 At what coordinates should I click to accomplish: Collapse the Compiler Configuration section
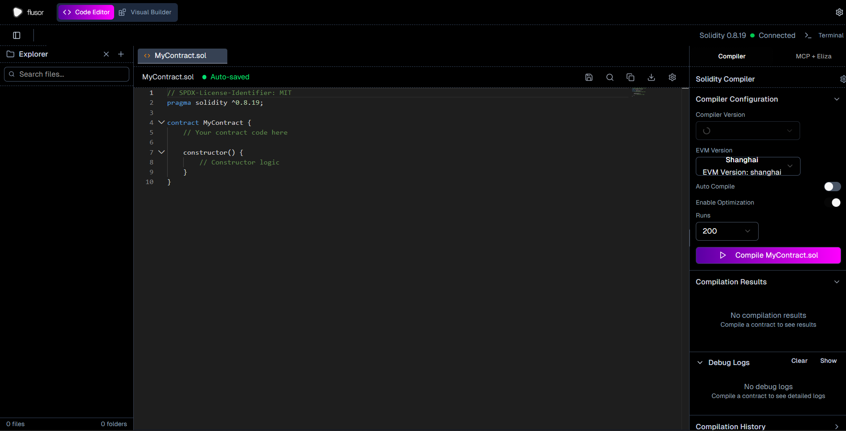pyautogui.click(x=837, y=99)
